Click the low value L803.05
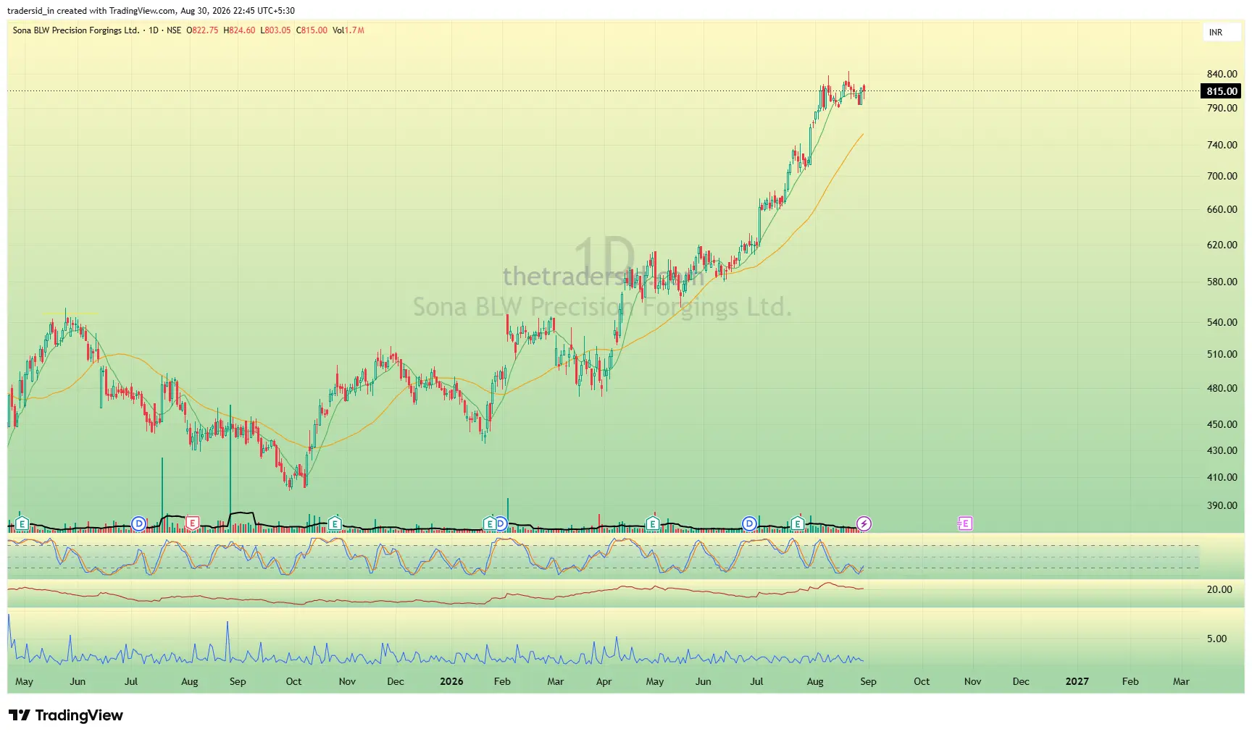The image size is (1252, 737). coord(275,30)
